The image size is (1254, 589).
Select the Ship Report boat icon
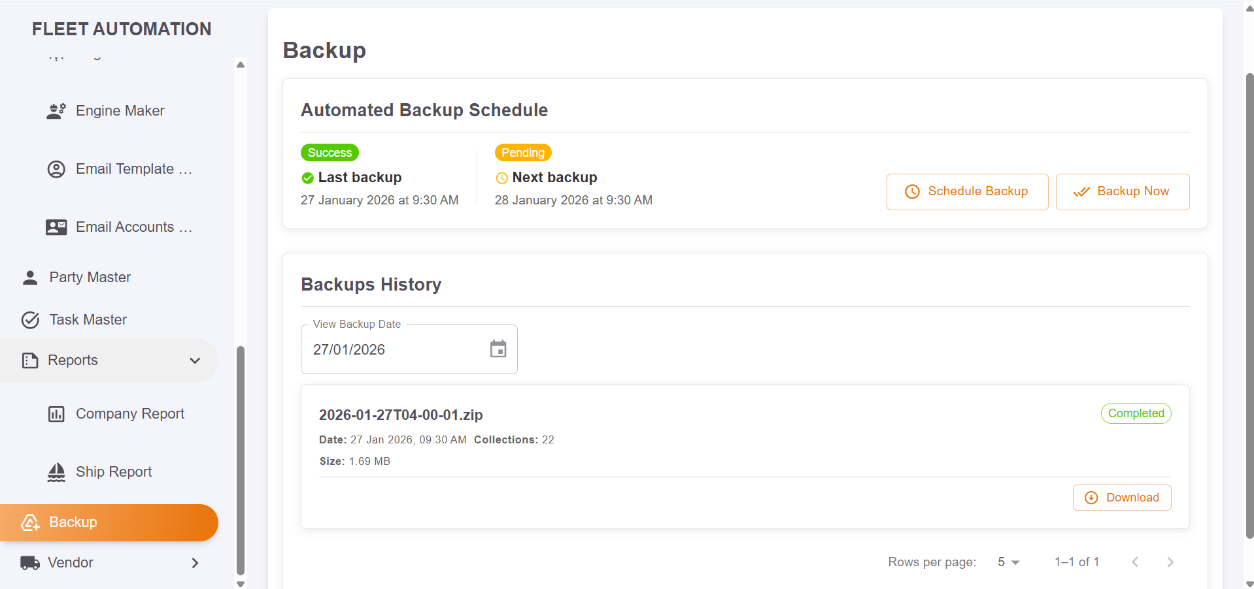(56, 471)
